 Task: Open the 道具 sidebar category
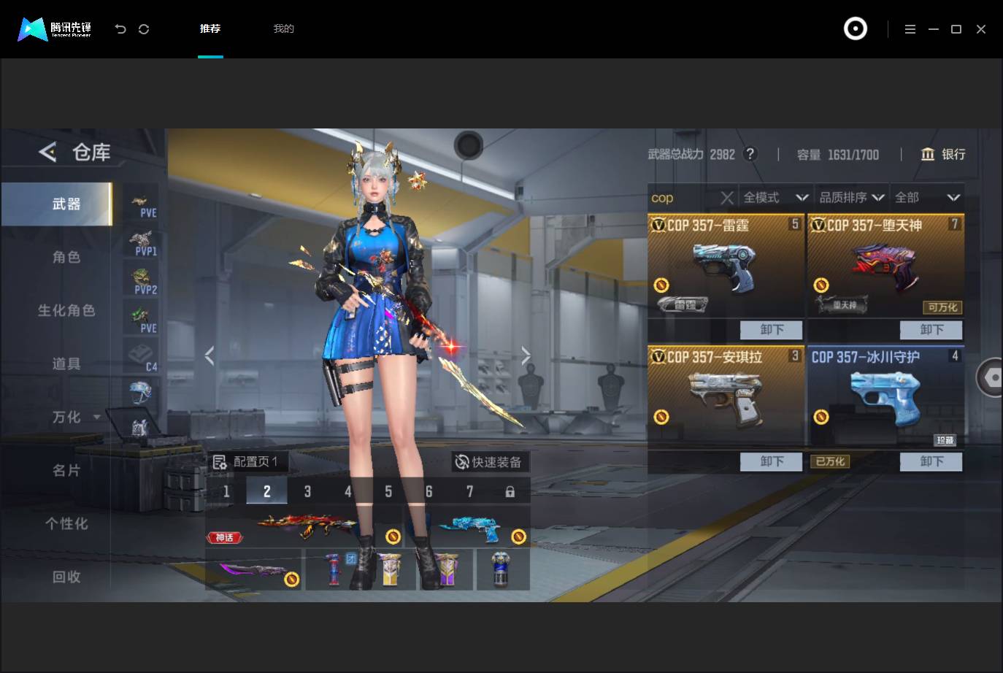[66, 364]
